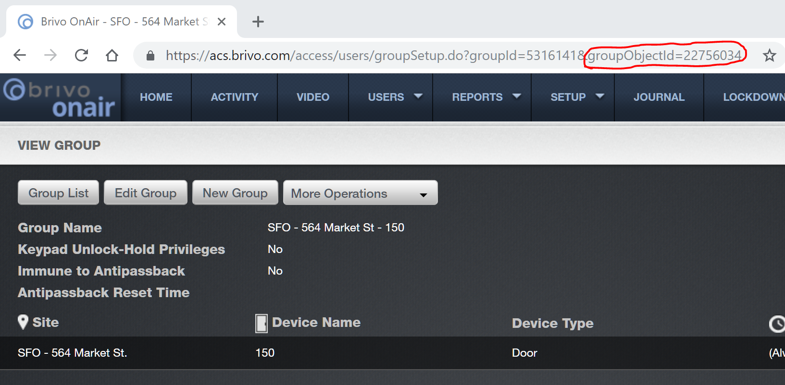The height and width of the screenshot is (385, 785).
Task: View site security via the padlock icon
Action: [x=150, y=56]
